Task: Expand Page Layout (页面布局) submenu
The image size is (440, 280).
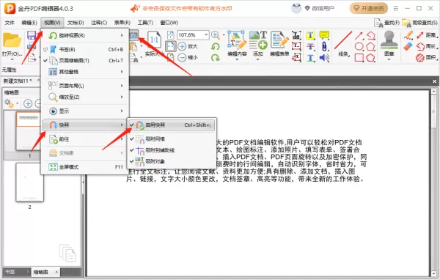Action: [84, 86]
